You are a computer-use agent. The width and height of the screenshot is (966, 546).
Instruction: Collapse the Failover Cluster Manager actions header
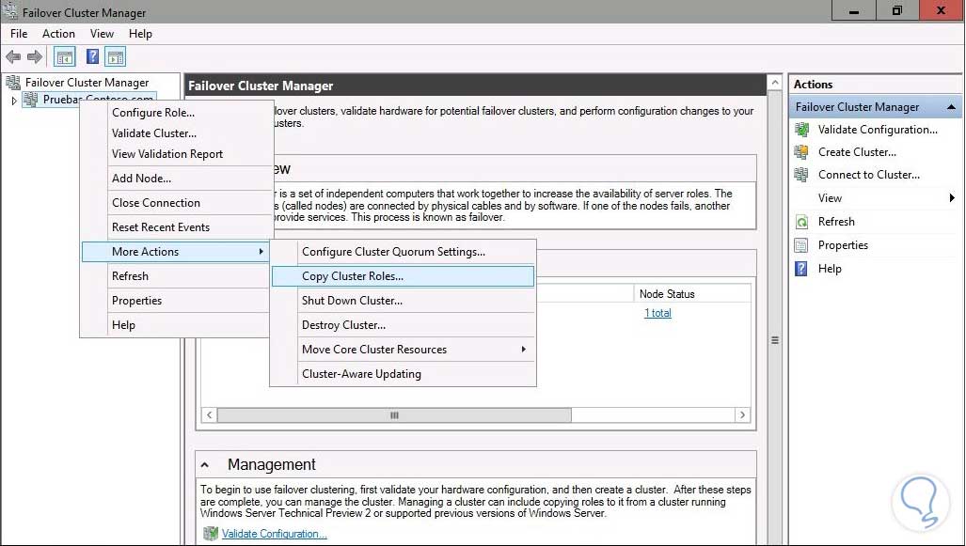(x=951, y=107)
